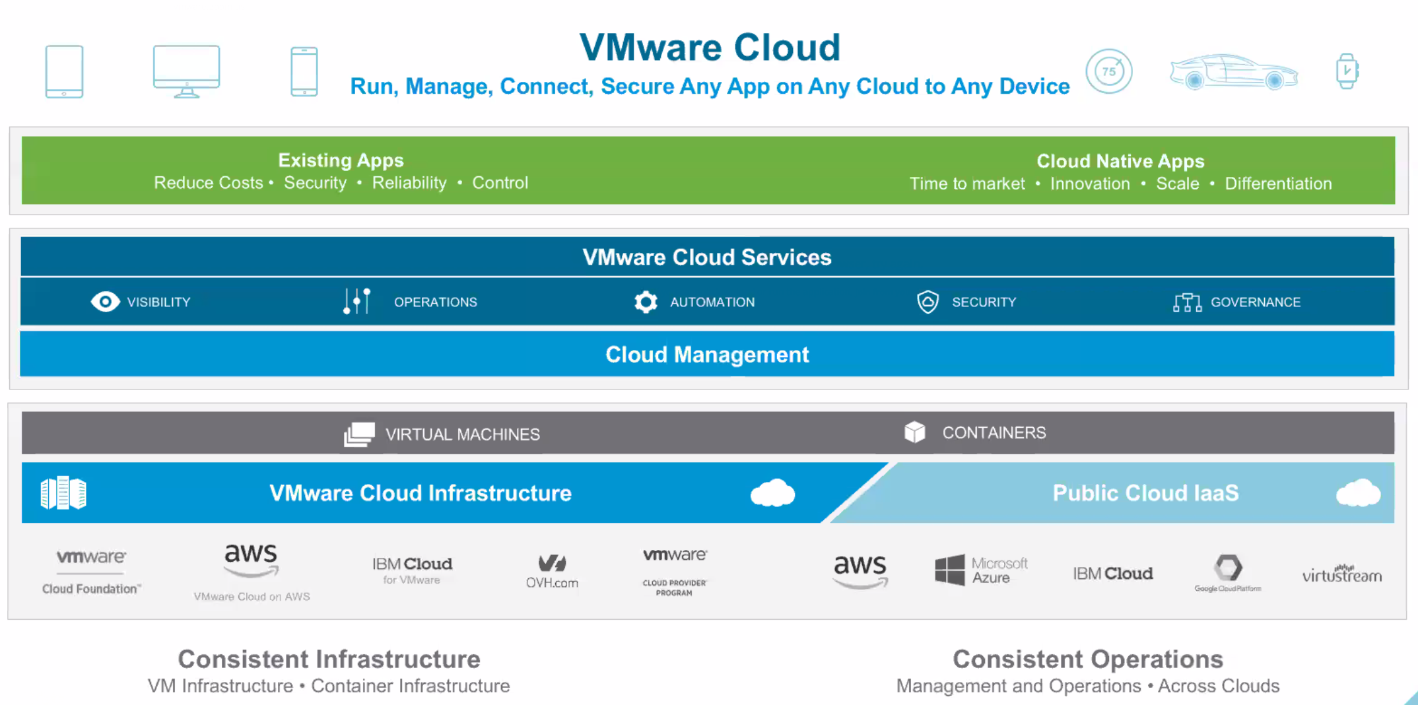
Task: Click the Cloud Native Apps heading
Action: coord(1120,161)
